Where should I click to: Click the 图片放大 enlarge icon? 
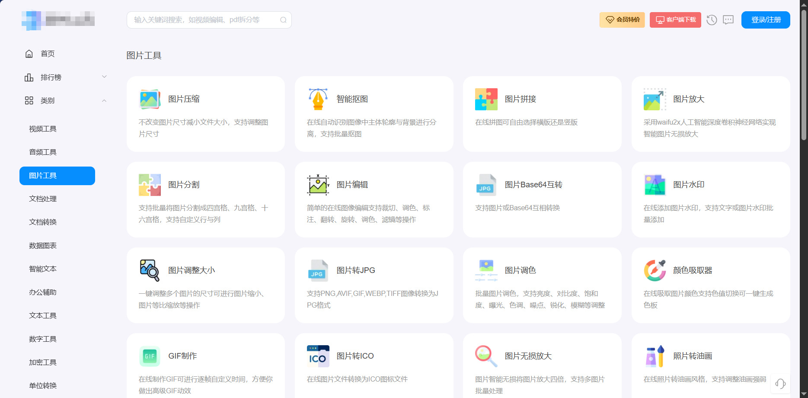[655, 99]
